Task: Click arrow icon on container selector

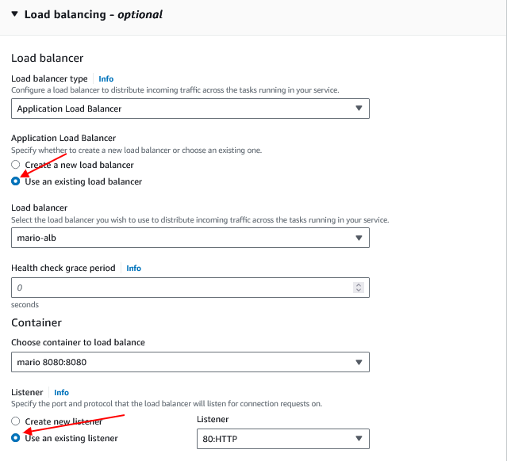Action: click(x=359, y=362)
